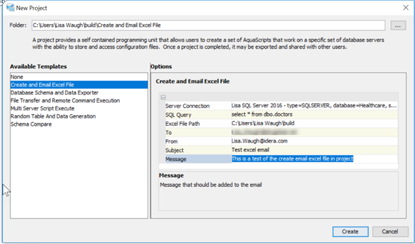Viewport: 415px width, 244px height.
Task: Click the Create button
Action: pyautogui.click(x=350, y=232)
